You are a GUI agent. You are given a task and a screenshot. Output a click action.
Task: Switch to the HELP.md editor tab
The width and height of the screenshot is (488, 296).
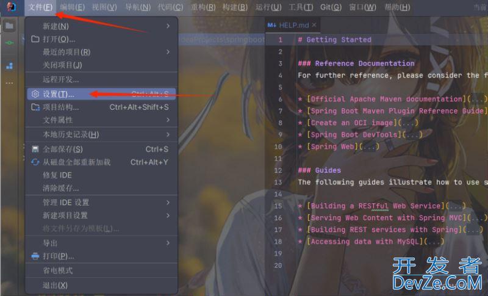tap(292, 25)
